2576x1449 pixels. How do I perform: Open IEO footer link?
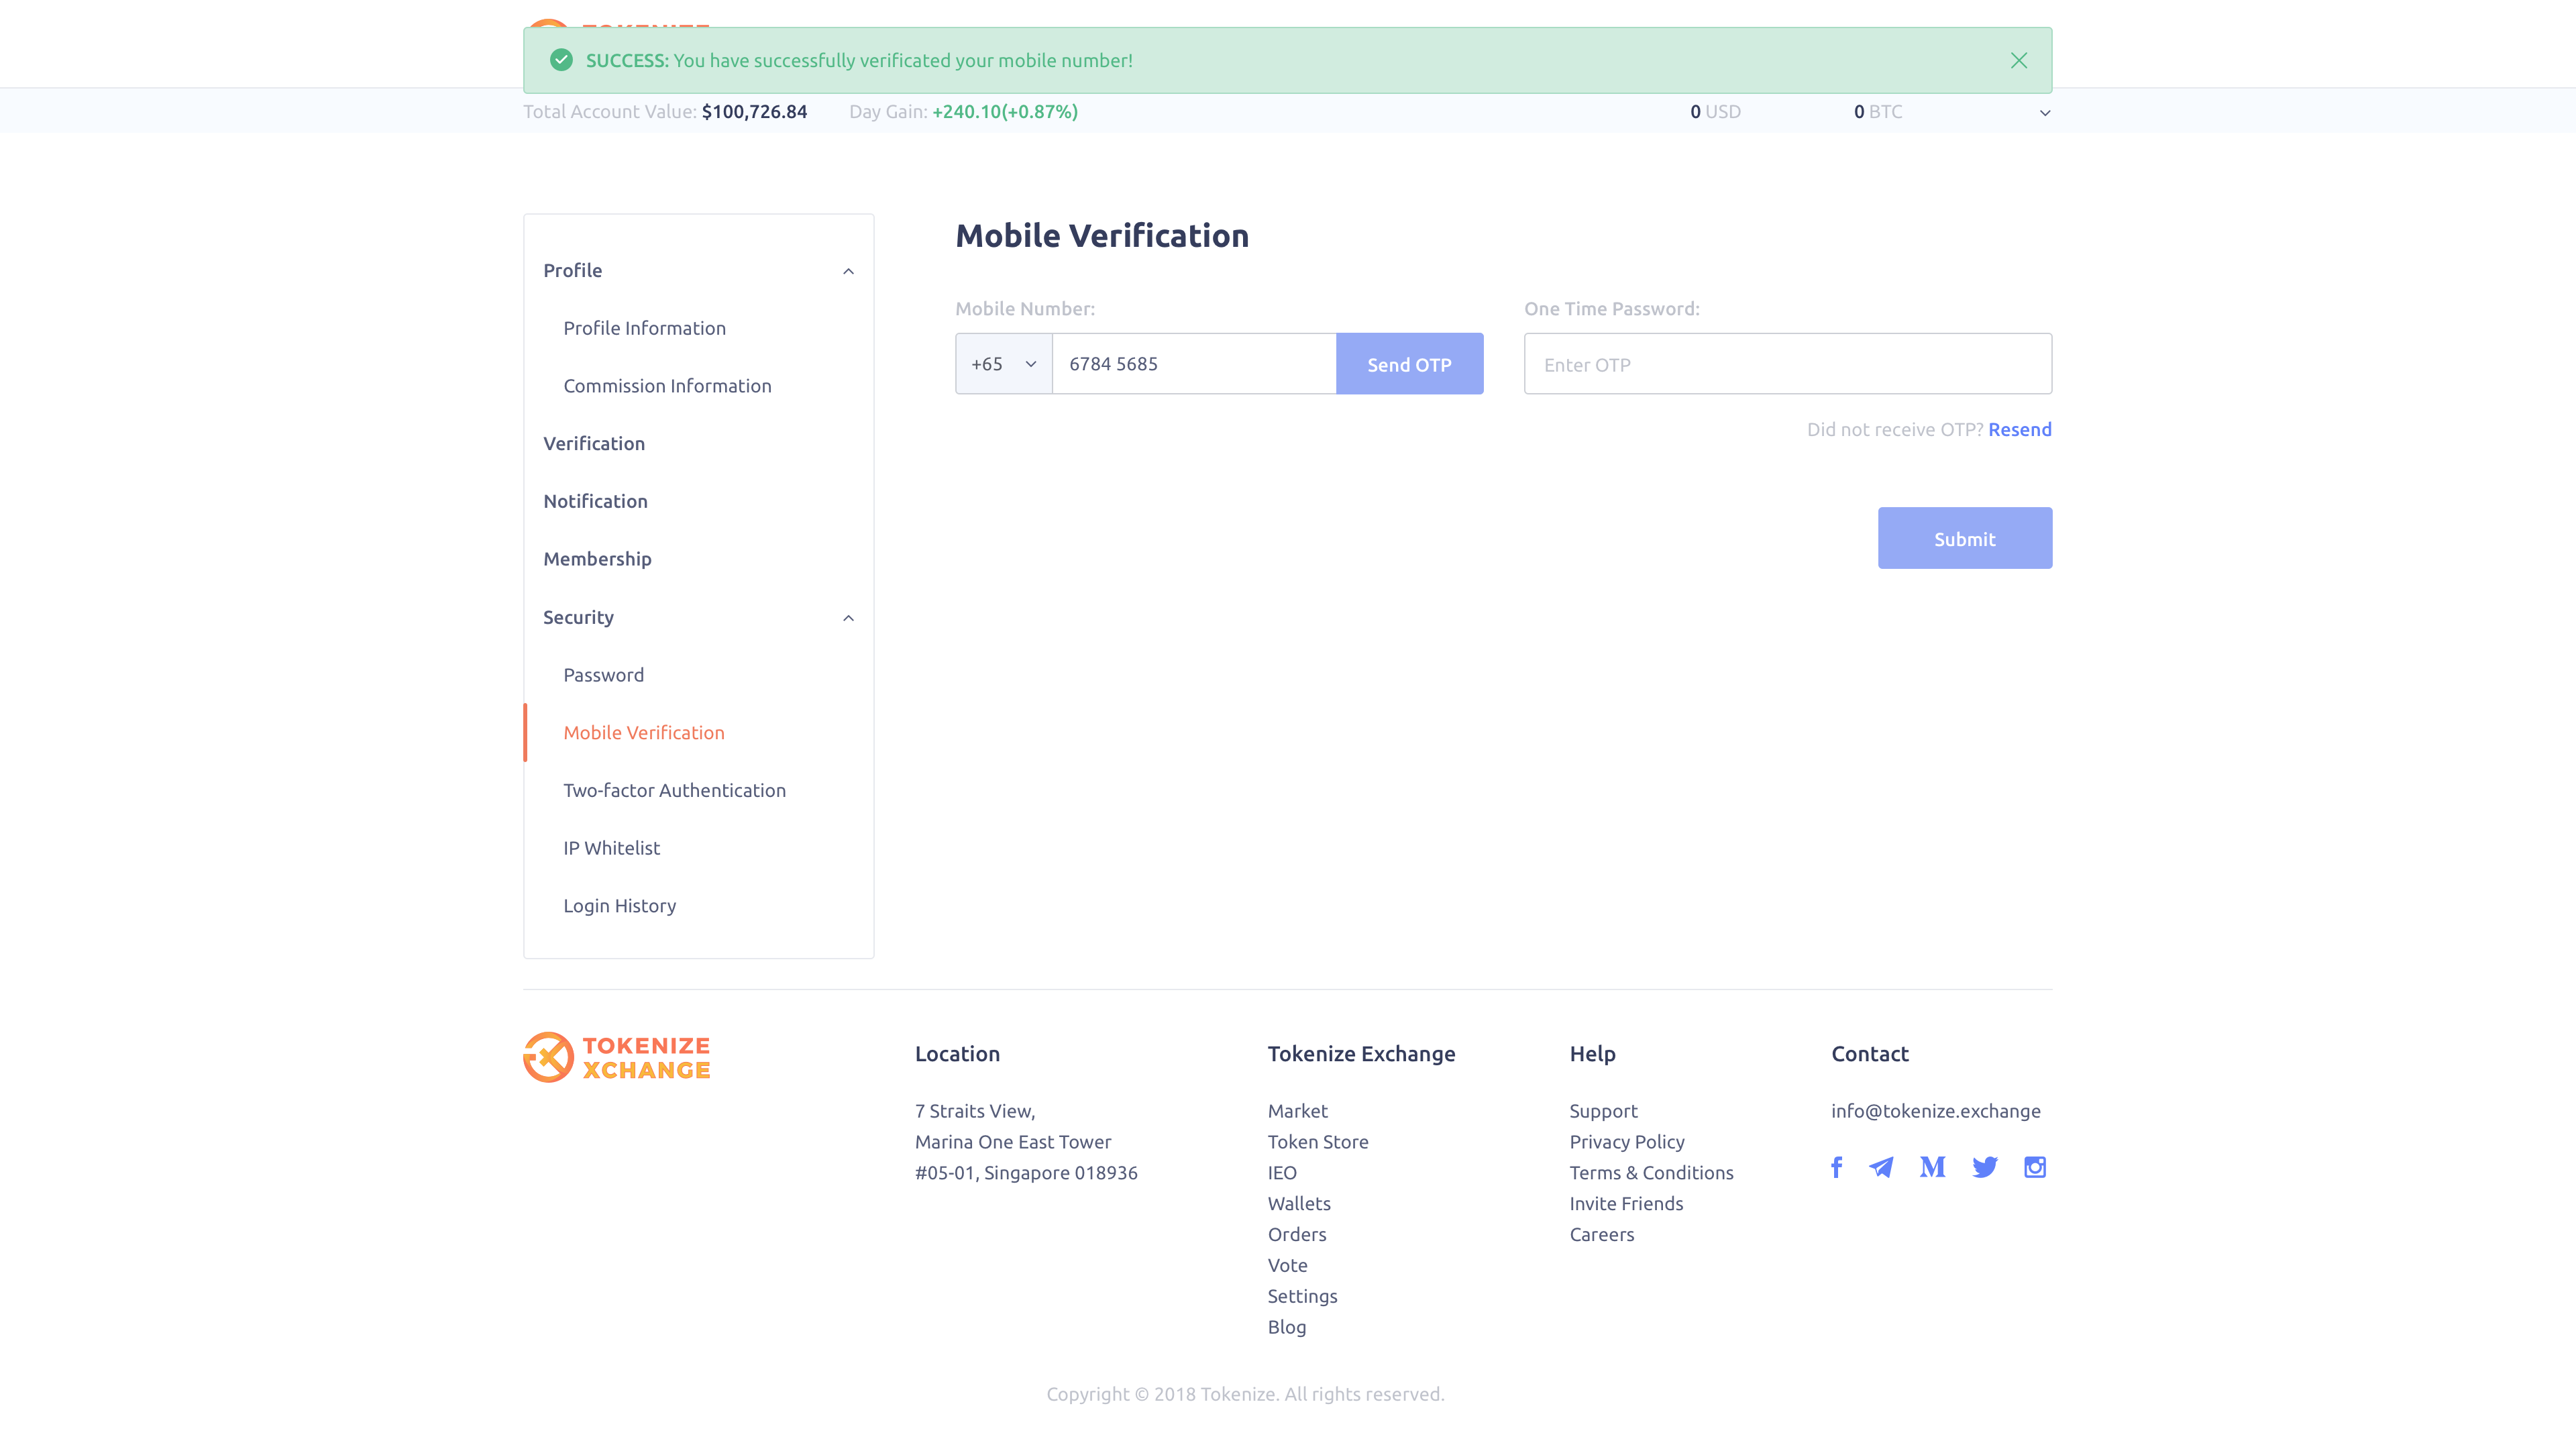tap(1281, 1173)
